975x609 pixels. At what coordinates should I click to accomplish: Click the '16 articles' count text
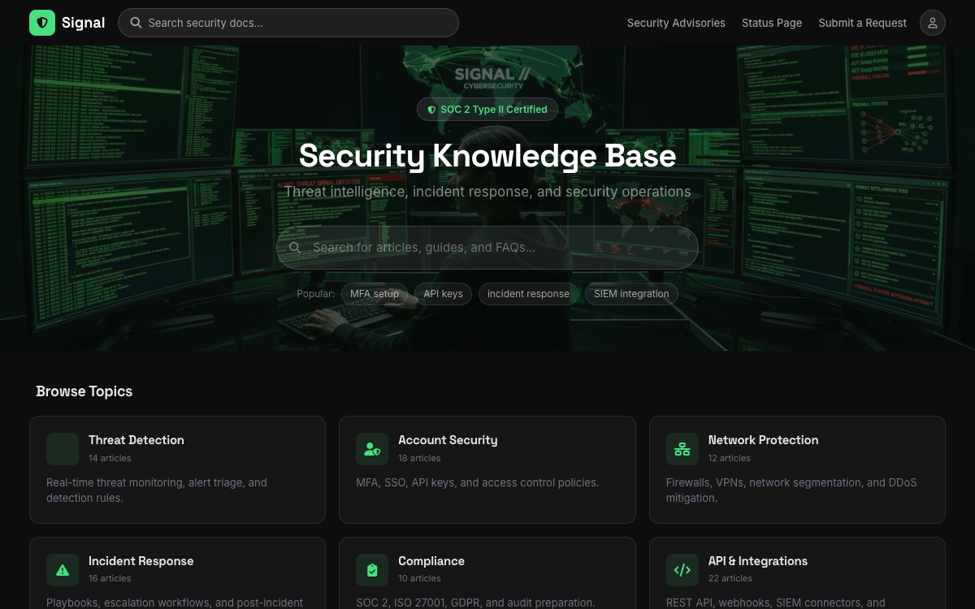[x=110, y=579]
